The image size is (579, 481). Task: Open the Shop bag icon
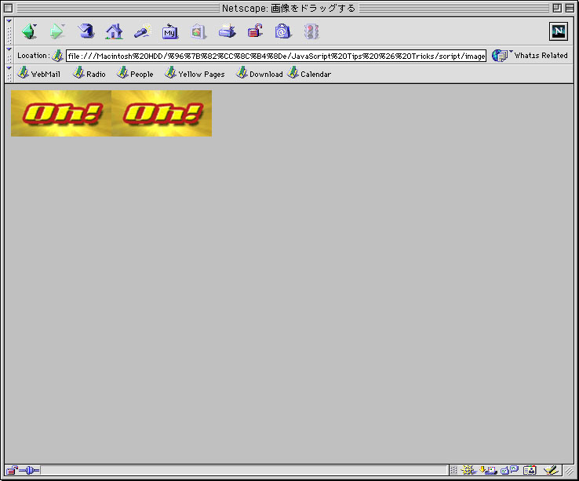pyautogui.click(x=283, y=31)
